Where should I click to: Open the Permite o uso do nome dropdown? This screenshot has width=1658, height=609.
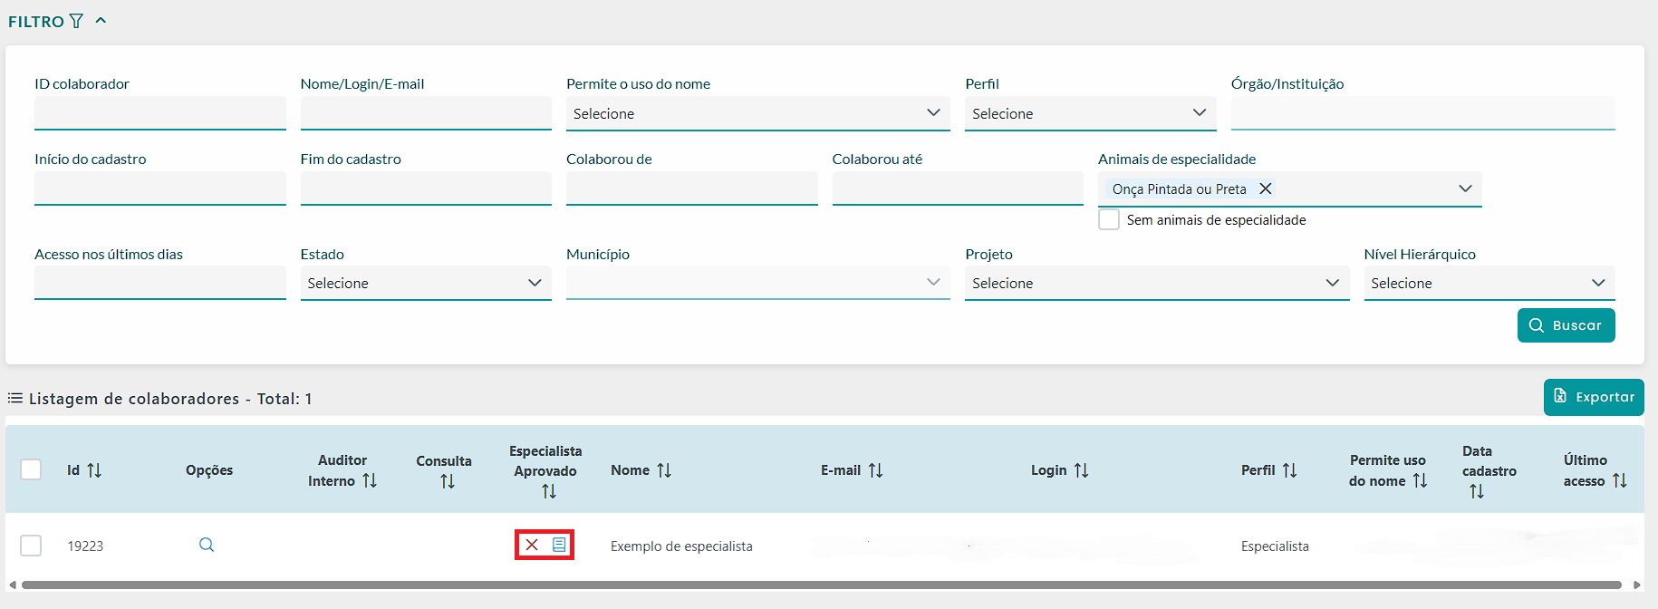(x=757, y=113)
